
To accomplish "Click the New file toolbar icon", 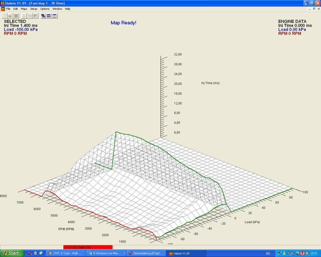I will (x=4, y=16).
